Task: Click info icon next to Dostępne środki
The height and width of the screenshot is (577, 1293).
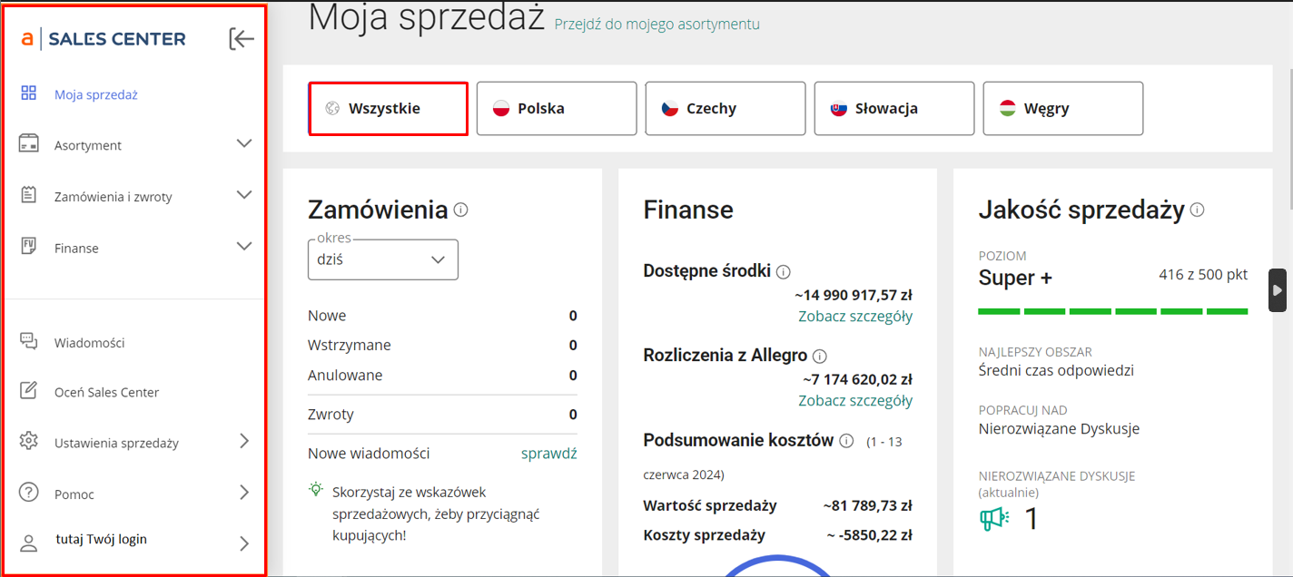Action: [x=784, y=271]
